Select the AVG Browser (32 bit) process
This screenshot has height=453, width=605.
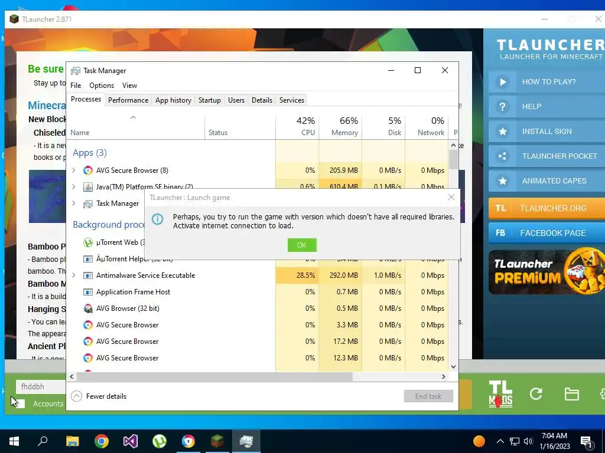258,308
